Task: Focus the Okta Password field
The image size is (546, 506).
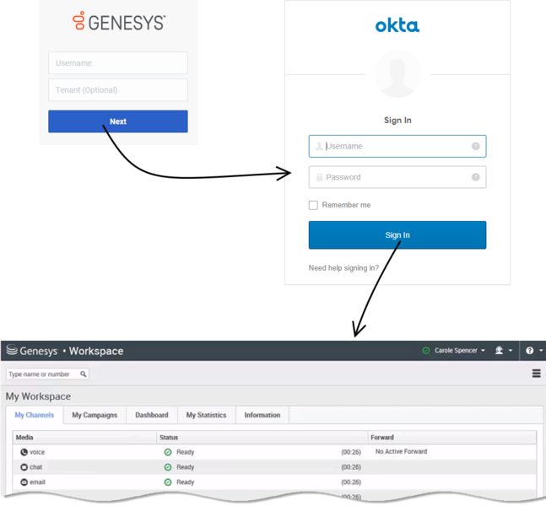Action: click(397, 177)
